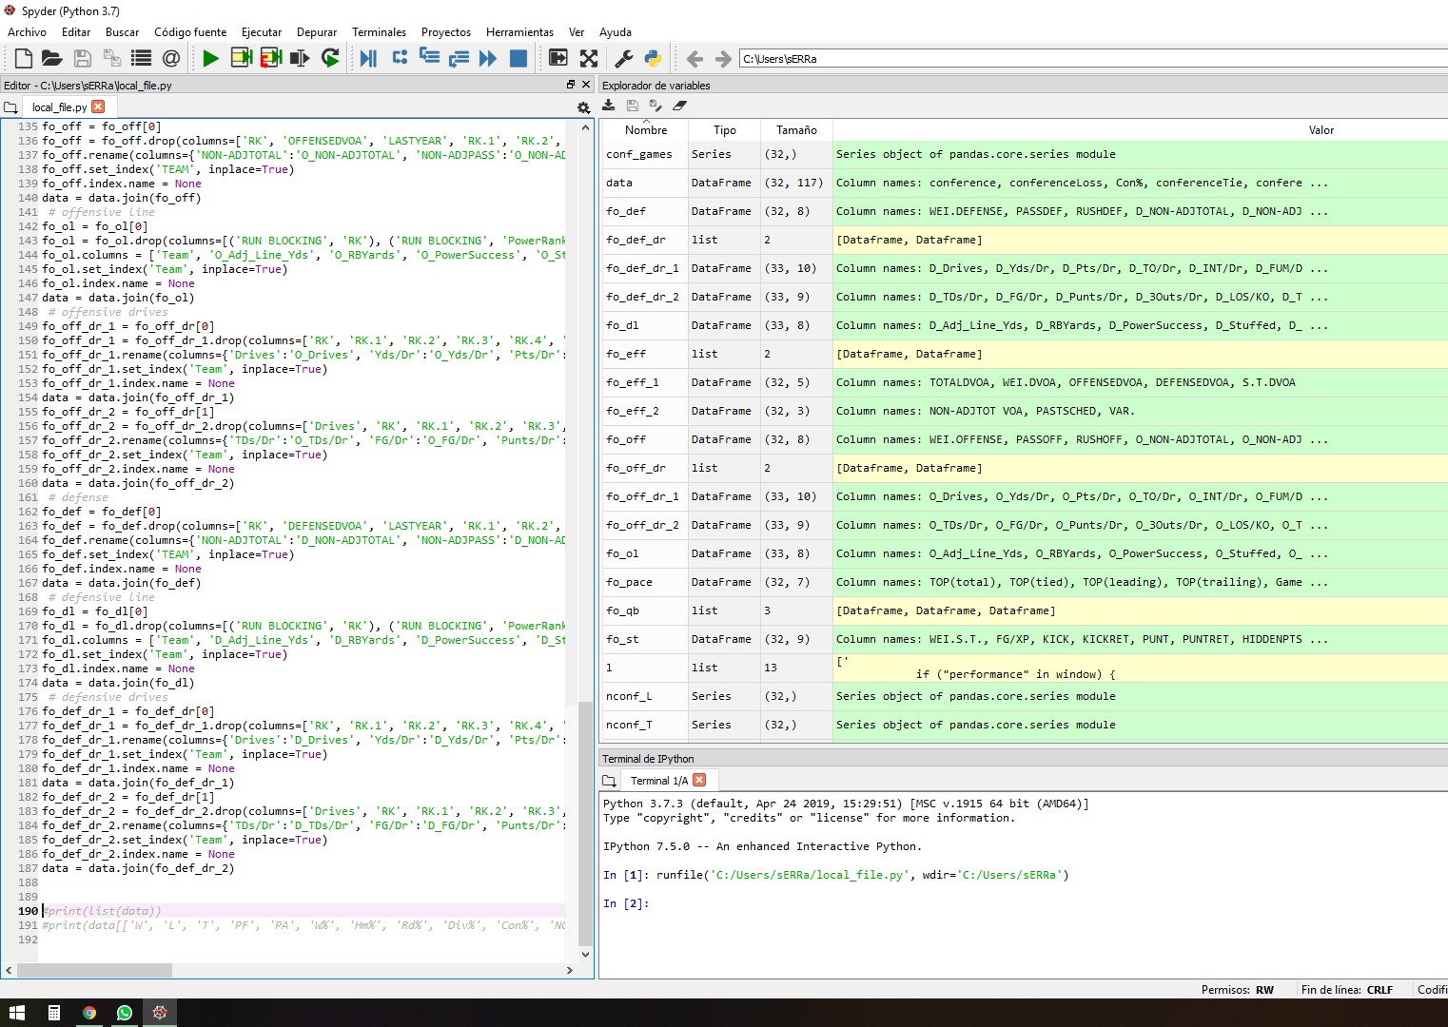The width and height of the screenshot is (1448, 1027).
Task: Click the Fin de línea CRLF status item
Action: point(1349,989)
